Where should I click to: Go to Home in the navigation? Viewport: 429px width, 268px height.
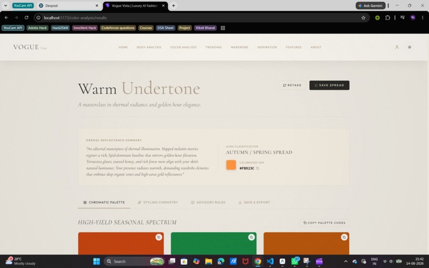(x=123, y=47)
